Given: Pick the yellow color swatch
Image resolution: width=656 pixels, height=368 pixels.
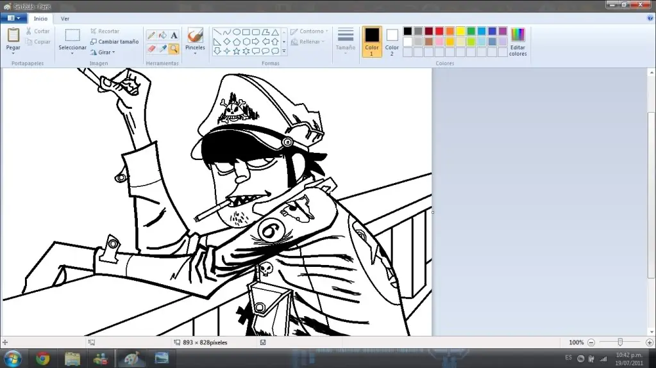Looking at the screenshot, I should (x=460, y=31).
